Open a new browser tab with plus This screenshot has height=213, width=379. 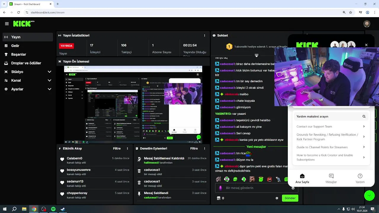click(x=58, y=4)
